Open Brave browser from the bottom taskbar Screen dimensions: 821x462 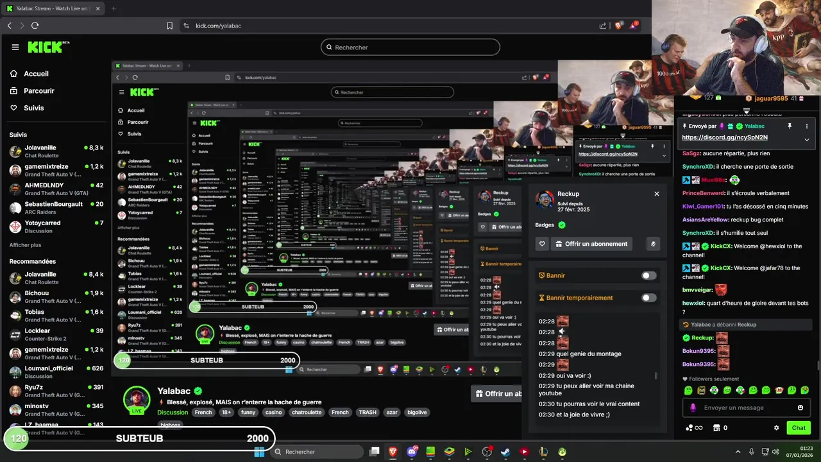pos(393,452)
